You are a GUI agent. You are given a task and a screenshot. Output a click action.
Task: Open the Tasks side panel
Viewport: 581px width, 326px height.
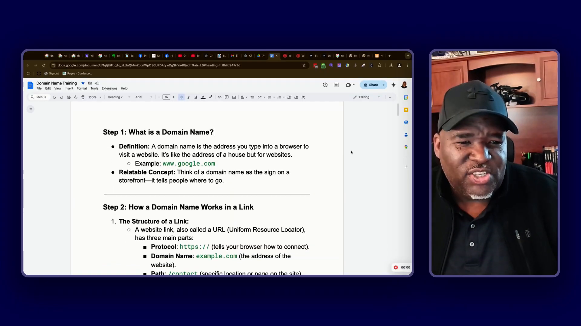(406, 122)
